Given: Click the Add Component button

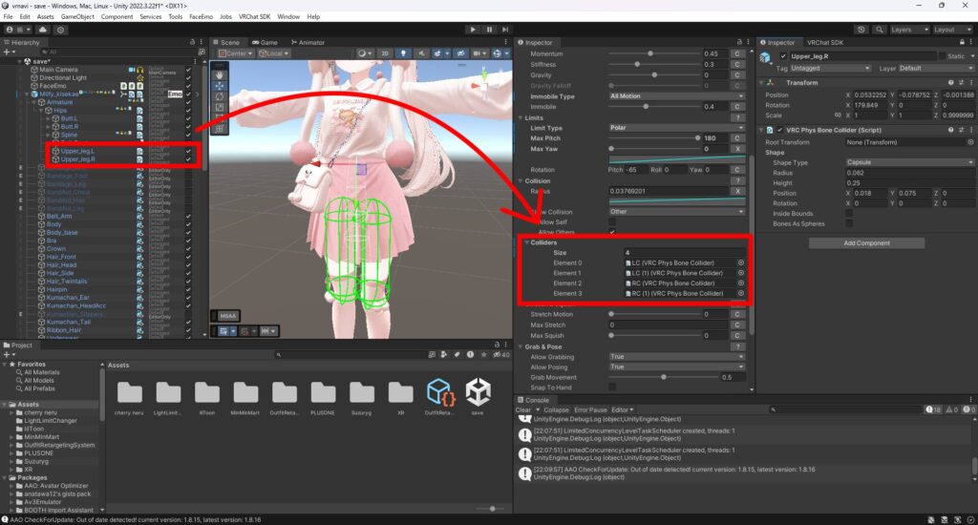Looking at the screenshot, I should tap(866, 243).
